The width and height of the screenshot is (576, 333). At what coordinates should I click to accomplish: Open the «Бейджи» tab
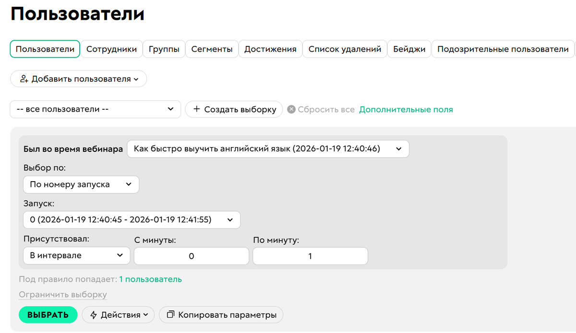tap(408, 48)
